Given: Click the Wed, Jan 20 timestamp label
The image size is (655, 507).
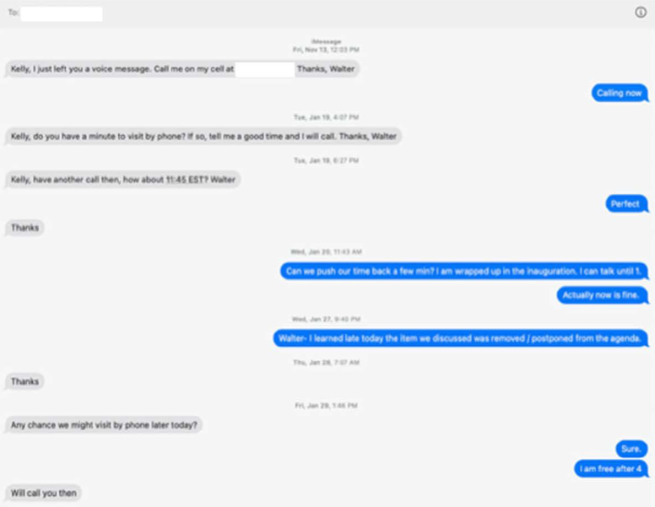Looking at the screenshot, I should tap(327, 252).
